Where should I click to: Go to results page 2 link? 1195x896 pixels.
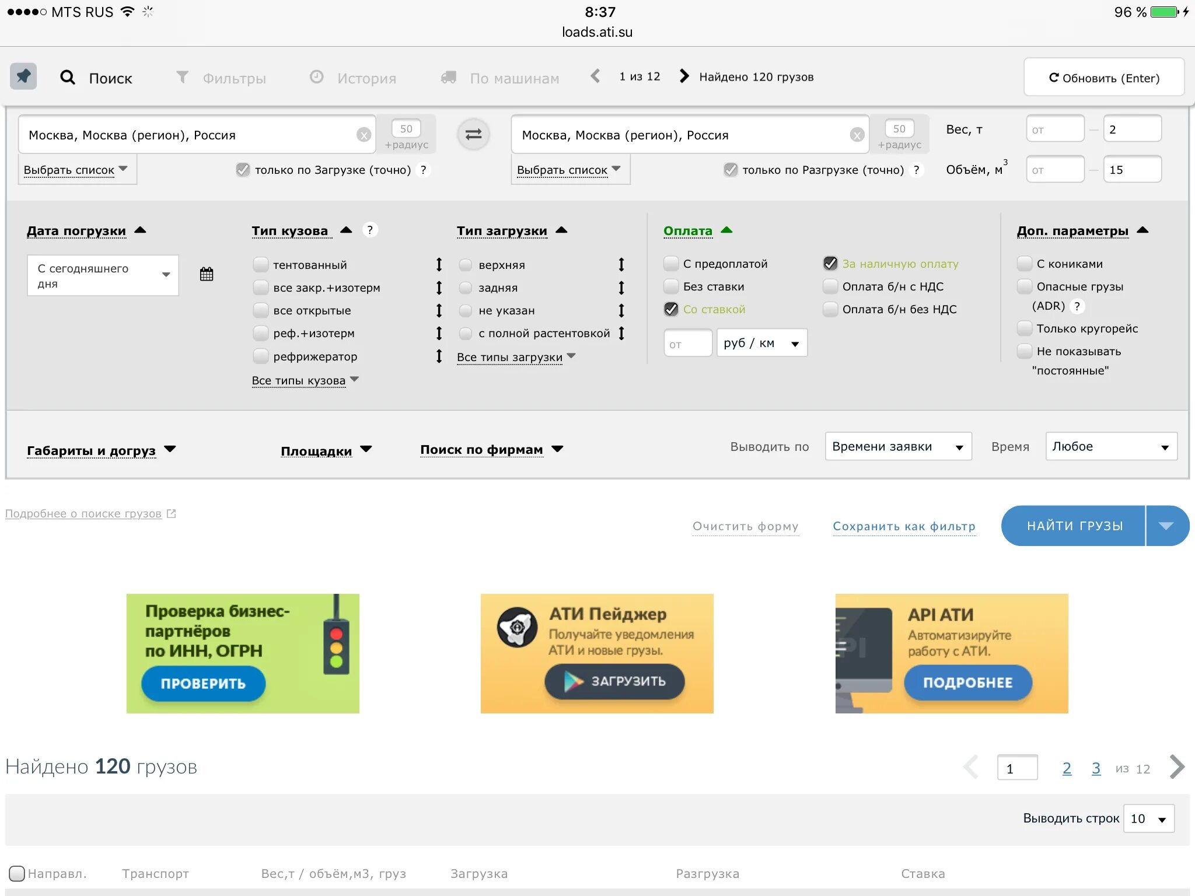[1067, 768]
